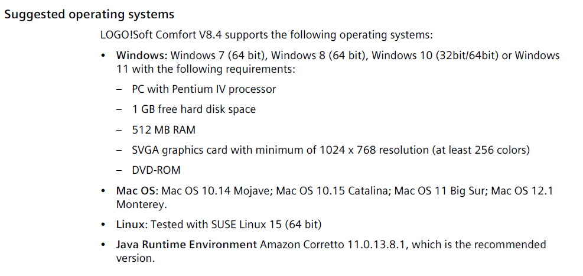Click the 'PC with Pentium IV processor' line

coord(204,90)
